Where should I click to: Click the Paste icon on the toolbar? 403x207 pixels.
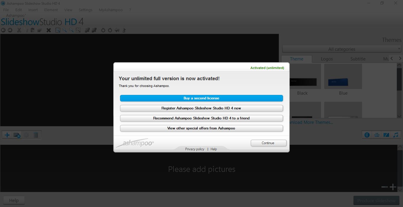pos(32,30)
